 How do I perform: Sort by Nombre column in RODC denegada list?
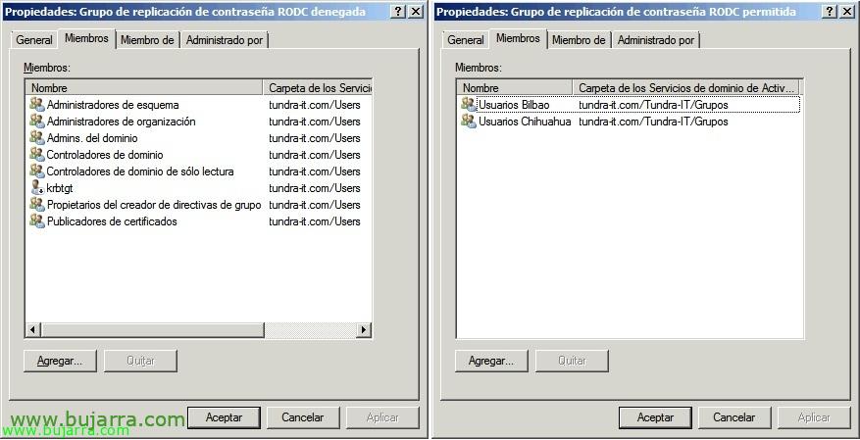coord(144,88)
